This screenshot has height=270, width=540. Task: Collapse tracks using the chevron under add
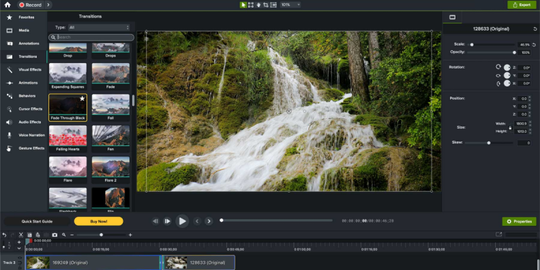[x=19, y=248]
